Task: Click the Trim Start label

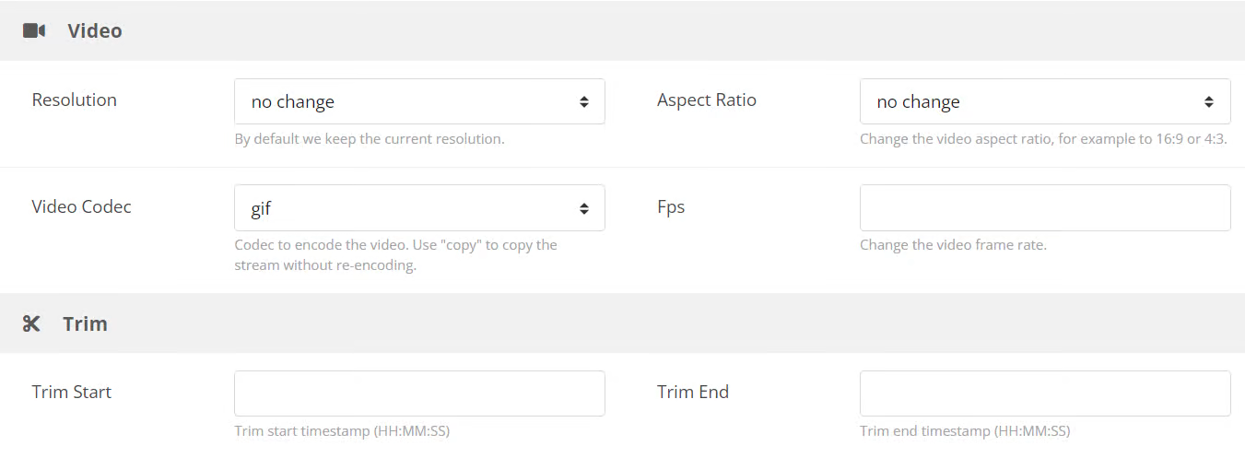Action: [x=72, y=392]
